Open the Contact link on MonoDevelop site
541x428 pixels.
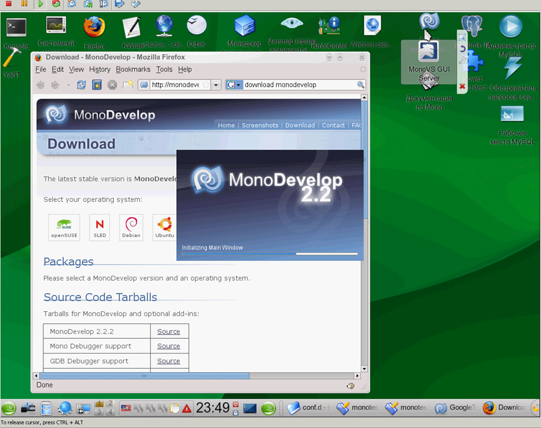pyautogui.click(x=333, y=125)
